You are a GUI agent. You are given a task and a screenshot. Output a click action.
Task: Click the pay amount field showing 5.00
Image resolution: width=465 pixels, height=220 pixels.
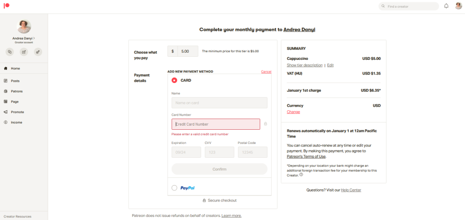coord(188,51)
